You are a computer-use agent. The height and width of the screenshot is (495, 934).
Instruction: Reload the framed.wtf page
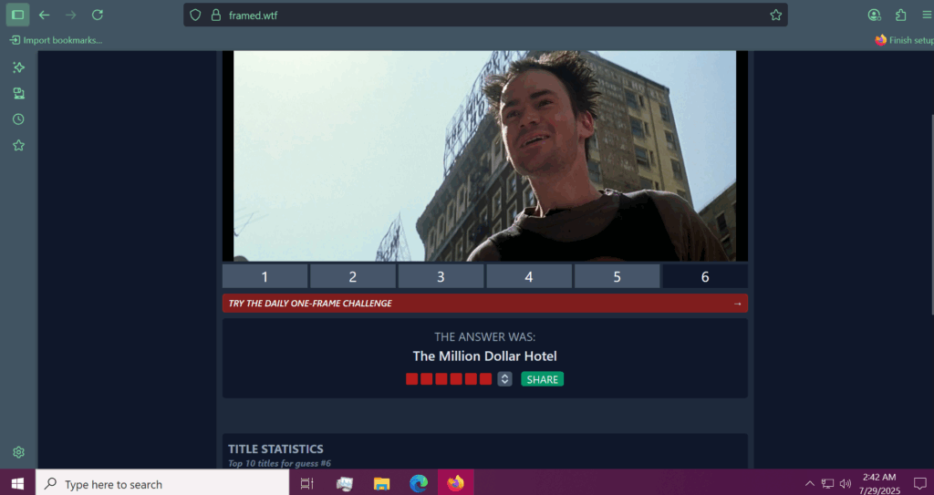pyautogui.click(x=98, y=15)
